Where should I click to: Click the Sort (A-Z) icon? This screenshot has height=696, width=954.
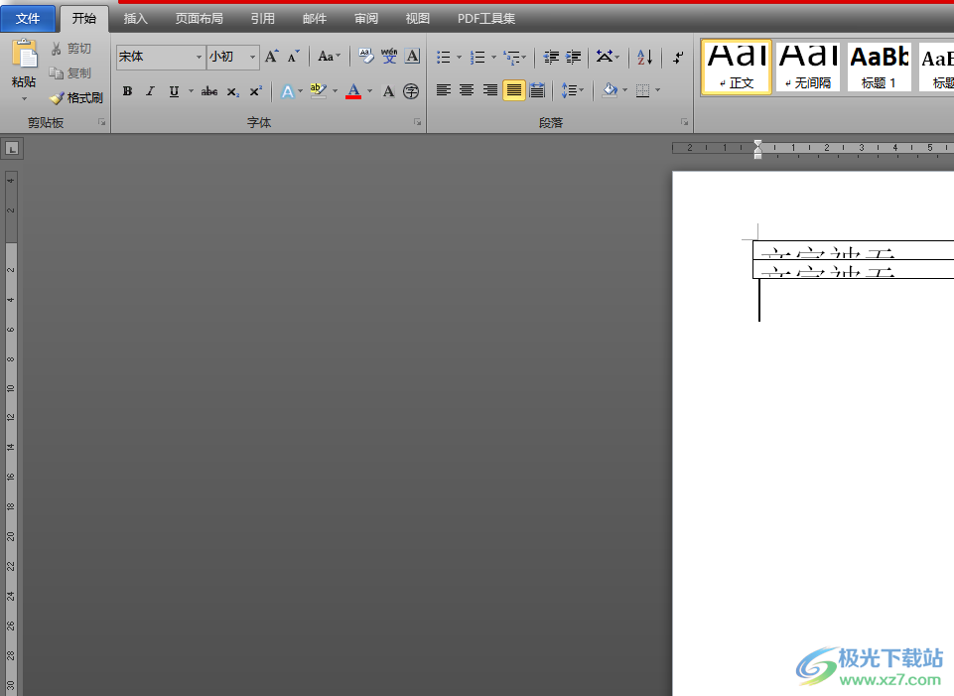coord(645,58)
